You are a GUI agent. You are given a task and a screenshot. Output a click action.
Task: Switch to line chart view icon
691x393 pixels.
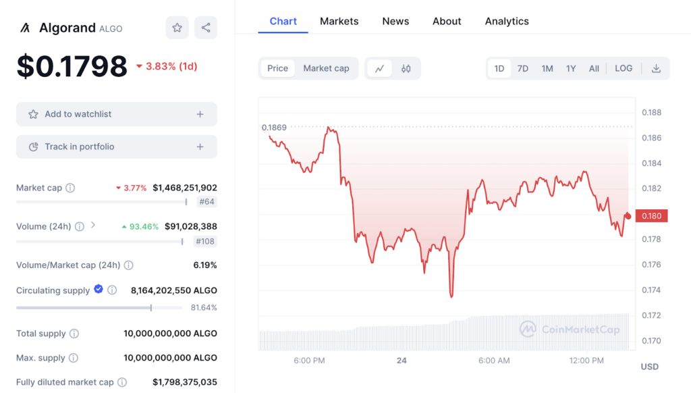pos(380,68)
